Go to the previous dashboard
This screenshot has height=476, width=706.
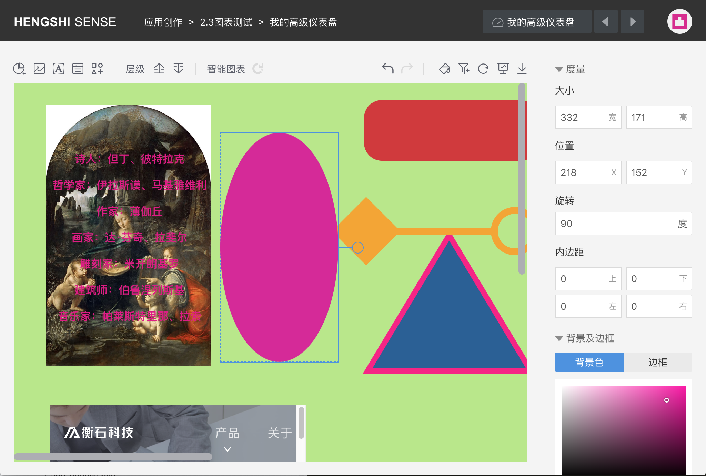click(x=606, y=22)
